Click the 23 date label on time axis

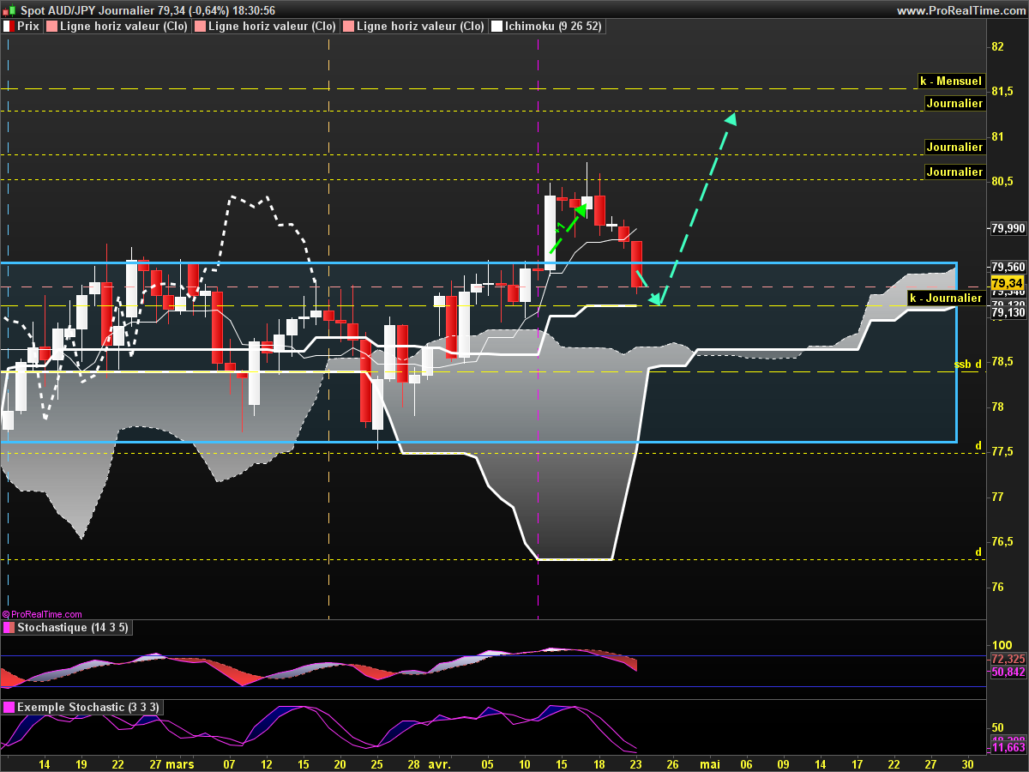635,763
